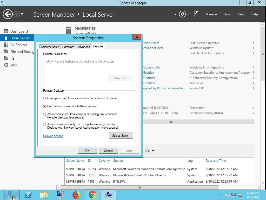Open the Manage menu
Screen dimensions: 266x200
(211, 14)
